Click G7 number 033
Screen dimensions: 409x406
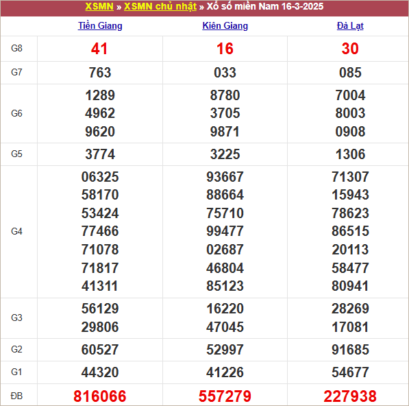click(225, 72)
